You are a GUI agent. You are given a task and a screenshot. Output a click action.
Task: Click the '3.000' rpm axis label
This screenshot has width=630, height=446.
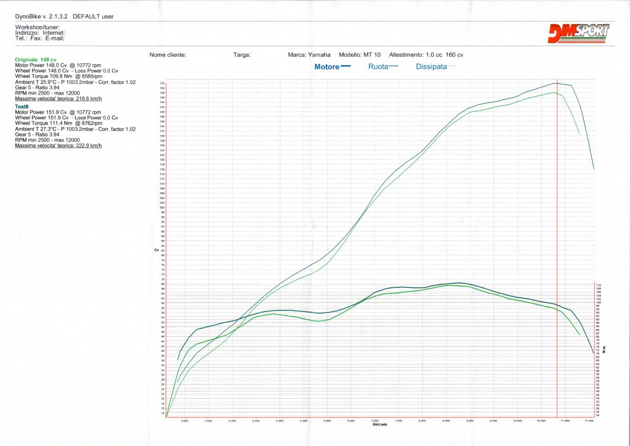click(x=184, y=421)
